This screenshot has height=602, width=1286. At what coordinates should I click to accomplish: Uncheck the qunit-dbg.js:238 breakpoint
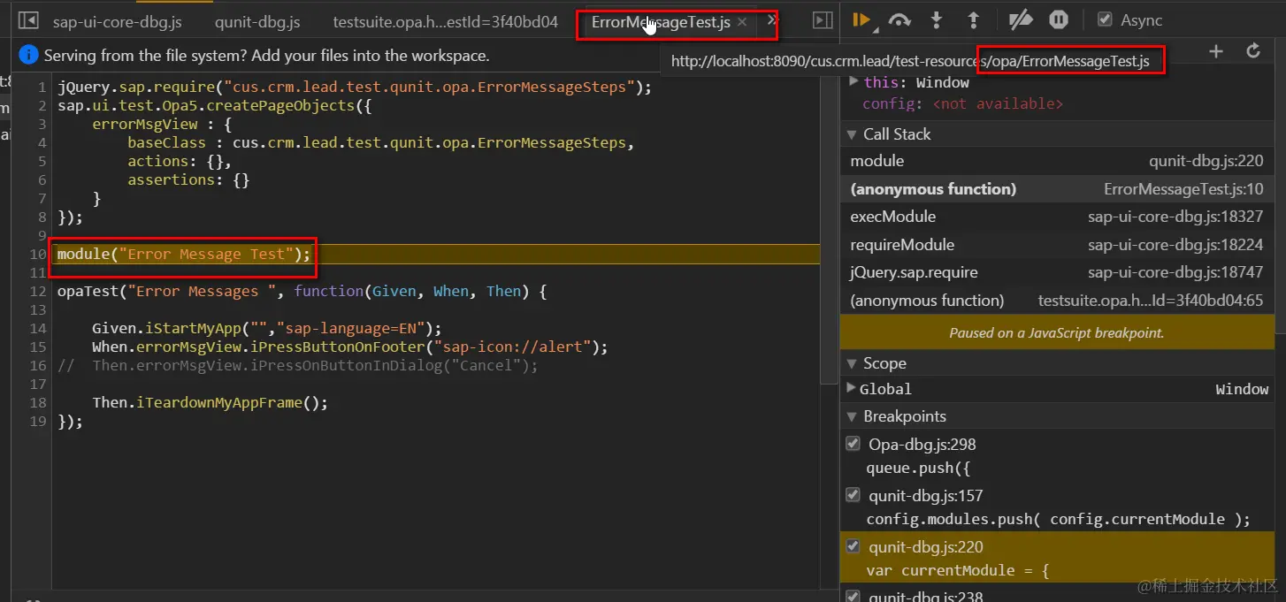(x=853, y=596)
